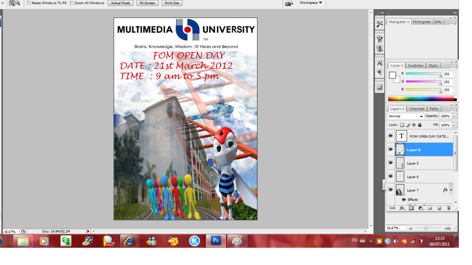Screen dimensions: 472x265
Task: Open the Opacity slider arrow
Action: click(454, 116)
